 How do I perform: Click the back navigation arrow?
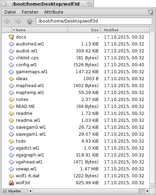pyautogui.click(x=7, y=21)
